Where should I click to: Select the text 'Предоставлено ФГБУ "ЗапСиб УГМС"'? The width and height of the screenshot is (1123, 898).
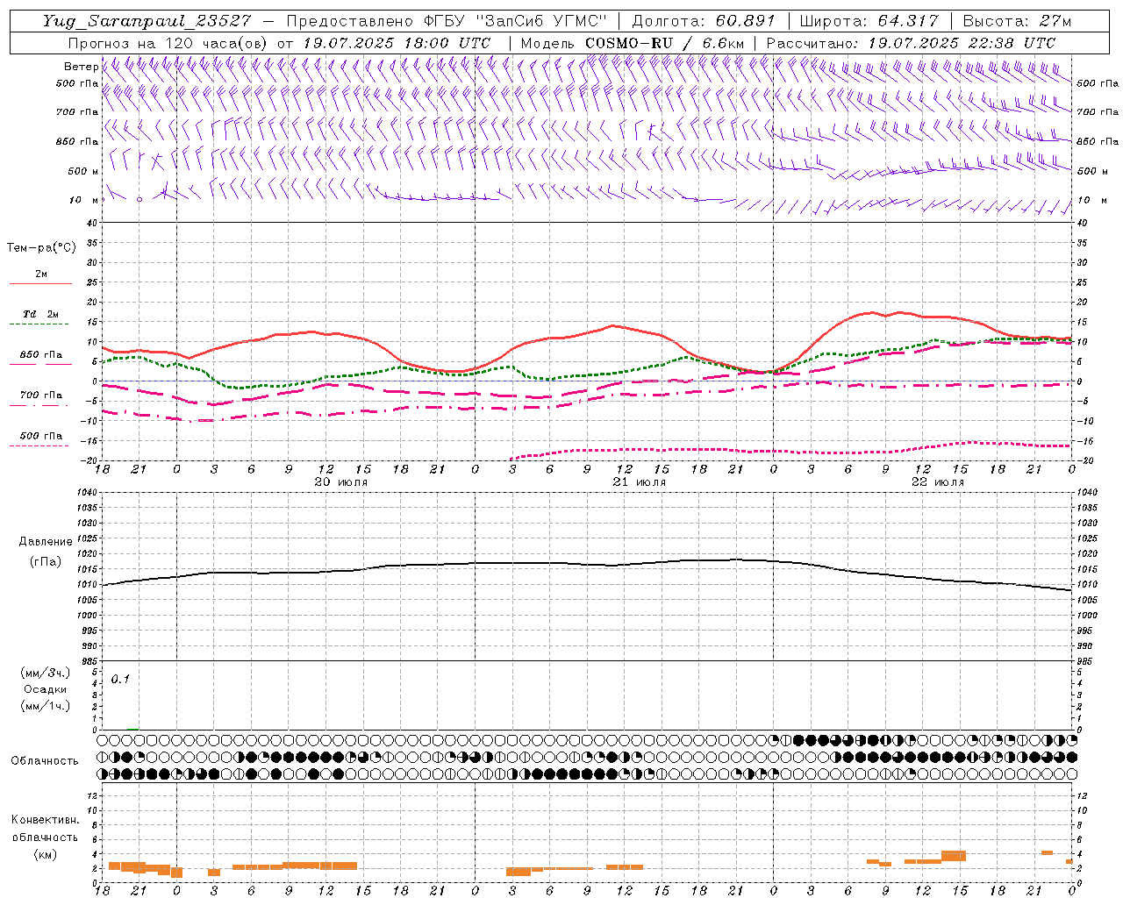tap(447, 21)
